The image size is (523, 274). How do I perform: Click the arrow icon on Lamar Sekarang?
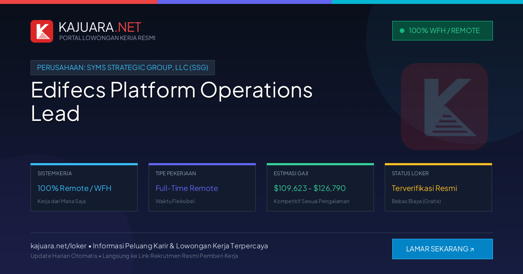(472, 249)
